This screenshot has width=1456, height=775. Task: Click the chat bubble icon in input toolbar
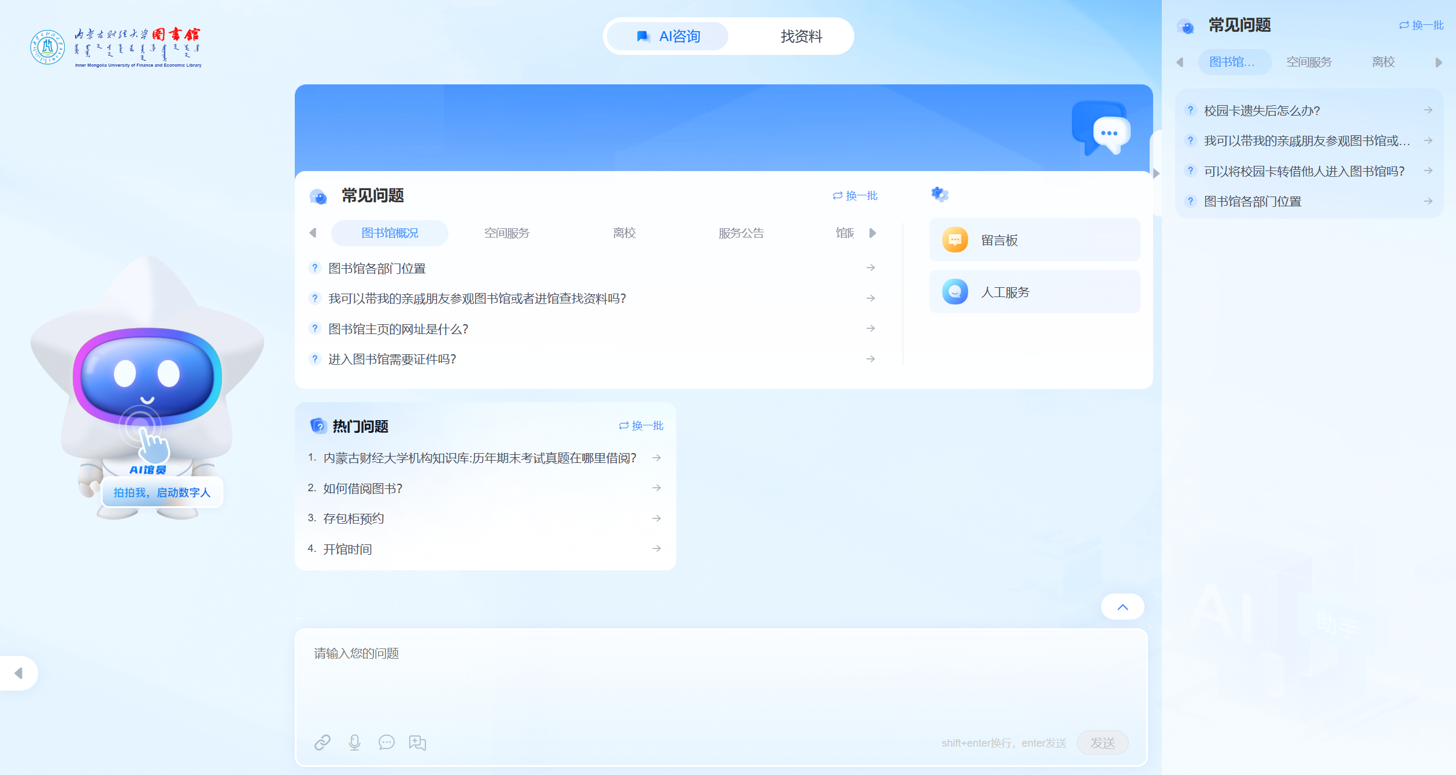pos(386,742)
